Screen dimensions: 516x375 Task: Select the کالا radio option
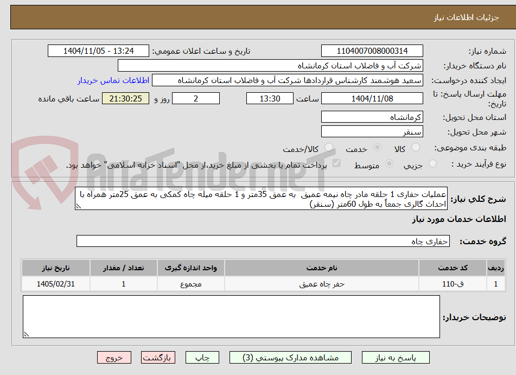(415, 147)
